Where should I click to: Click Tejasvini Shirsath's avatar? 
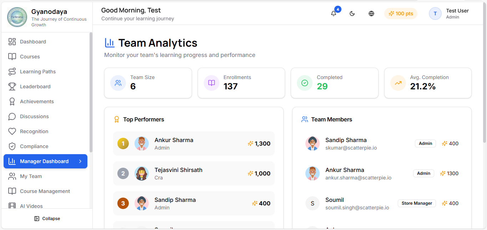(x=142, y=173)
